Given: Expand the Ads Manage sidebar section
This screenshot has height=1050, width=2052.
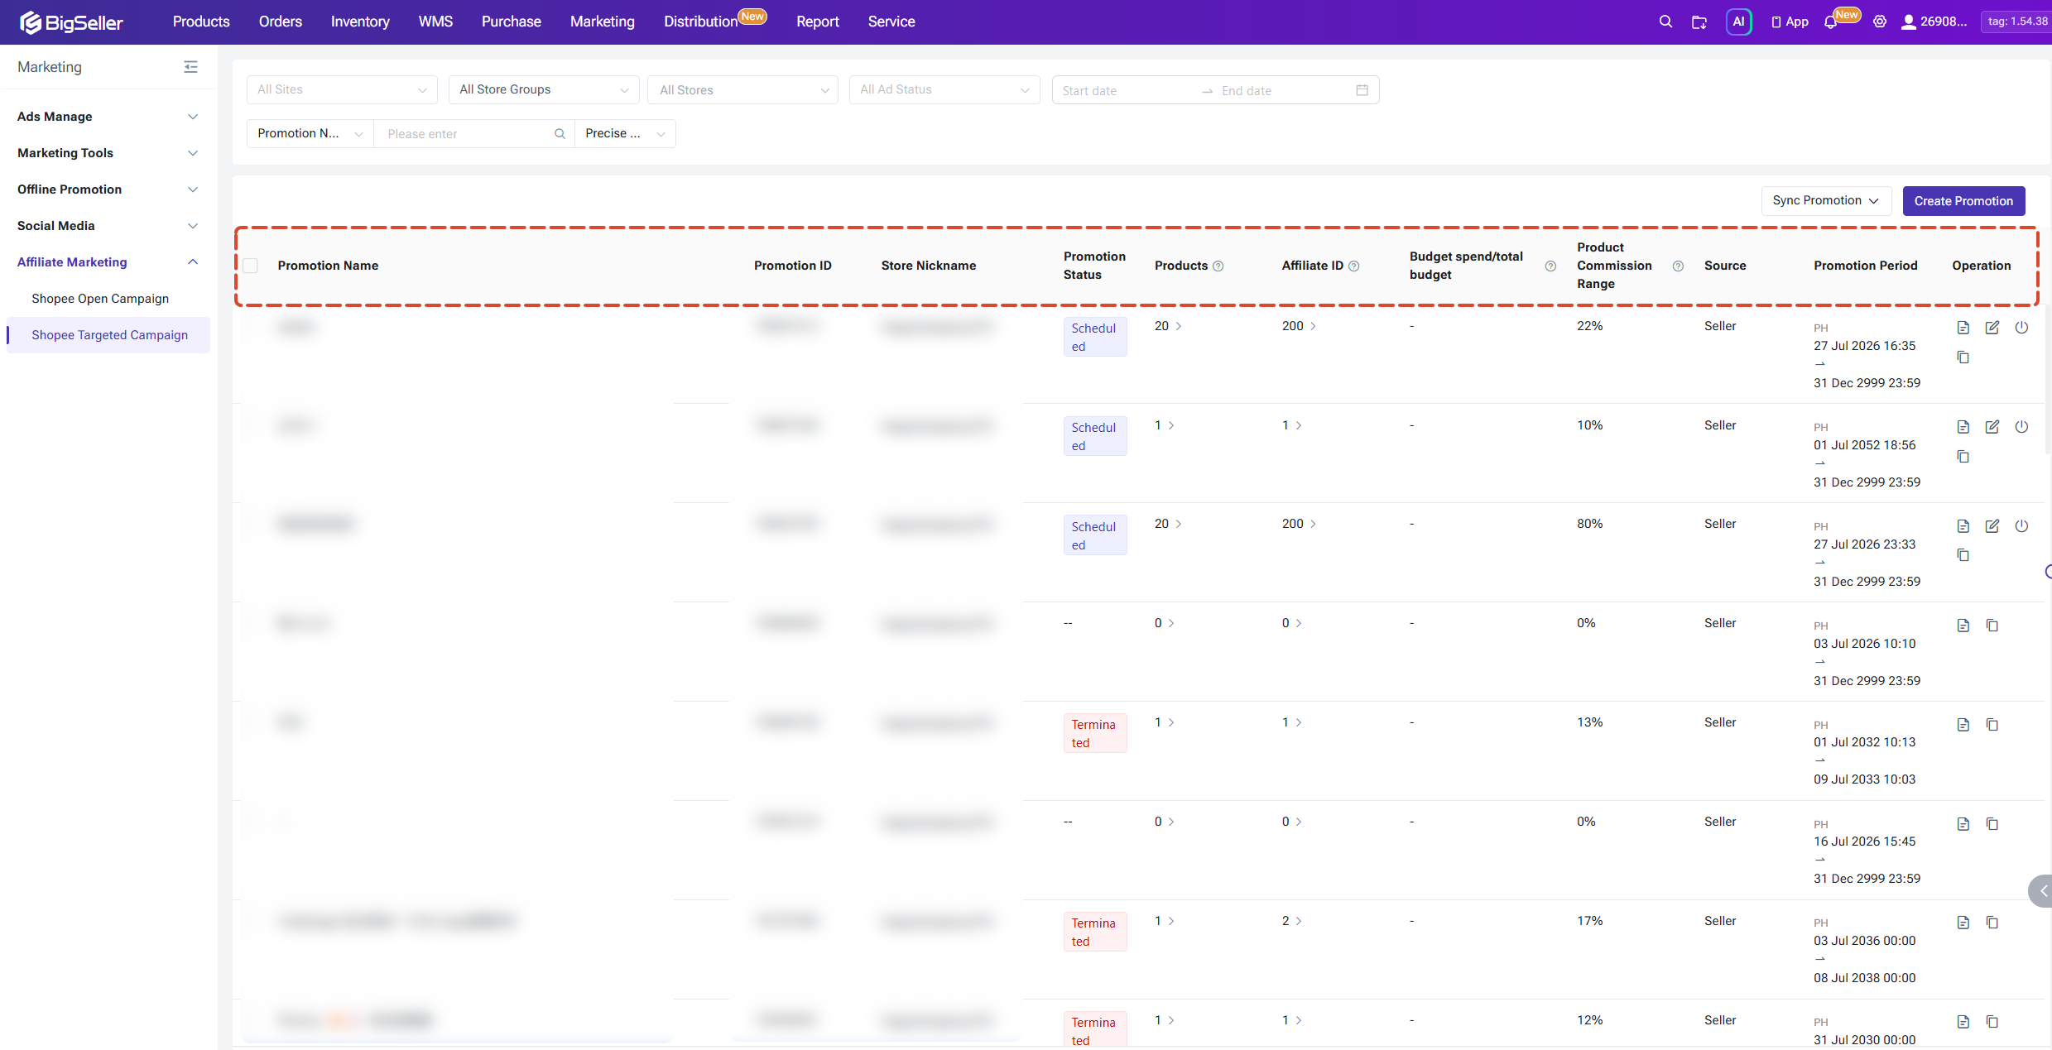Looking at the screenshot, I should coord(108,117).
